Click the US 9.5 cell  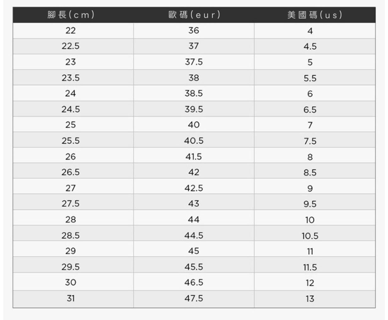pyautogui.click(x=315, y=203)
